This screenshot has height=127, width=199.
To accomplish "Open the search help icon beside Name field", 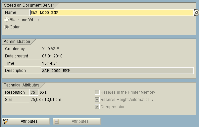I will [x=196, y=13].
